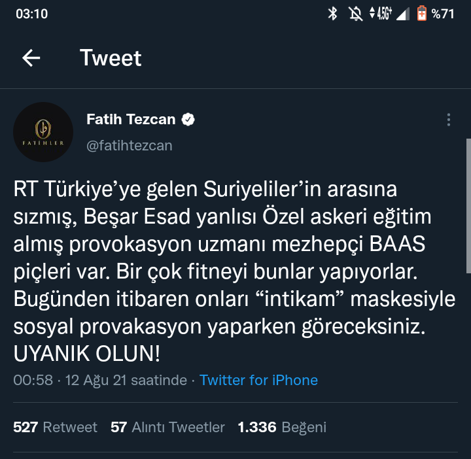Tap the verified badge next to Fatih Tezcan
The width and height of the screenshot is (471, 459).
point(188,120)
